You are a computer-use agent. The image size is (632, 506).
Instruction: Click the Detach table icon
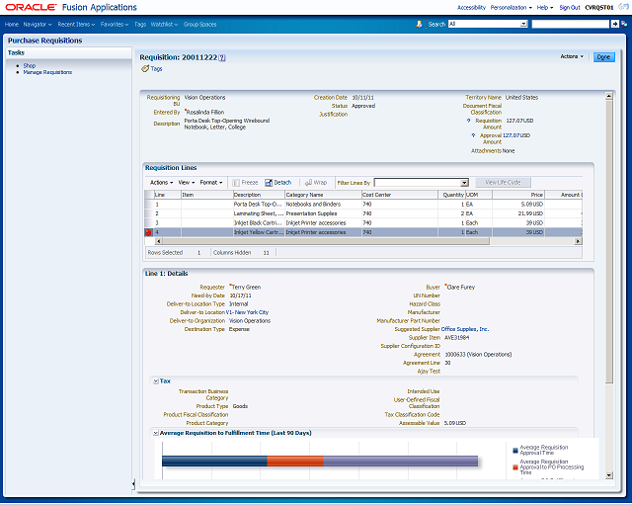pyautogui.click(x=269, y=183)
